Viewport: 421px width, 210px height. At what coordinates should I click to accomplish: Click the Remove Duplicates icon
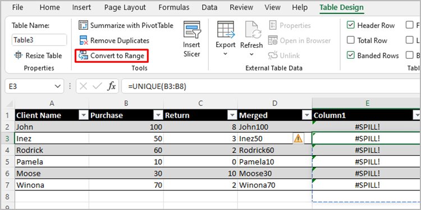(x=84, y=40)
